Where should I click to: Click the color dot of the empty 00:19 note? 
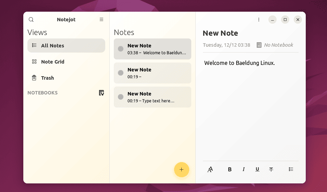point(121,73)
